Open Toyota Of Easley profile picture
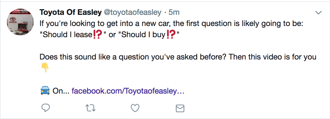This screenshot has height=119, width=330. coord(20,22)
